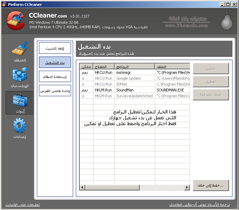Open the Cleaner (المنظف) section icon
Viewport: 239px width, 210px height.
20,49
